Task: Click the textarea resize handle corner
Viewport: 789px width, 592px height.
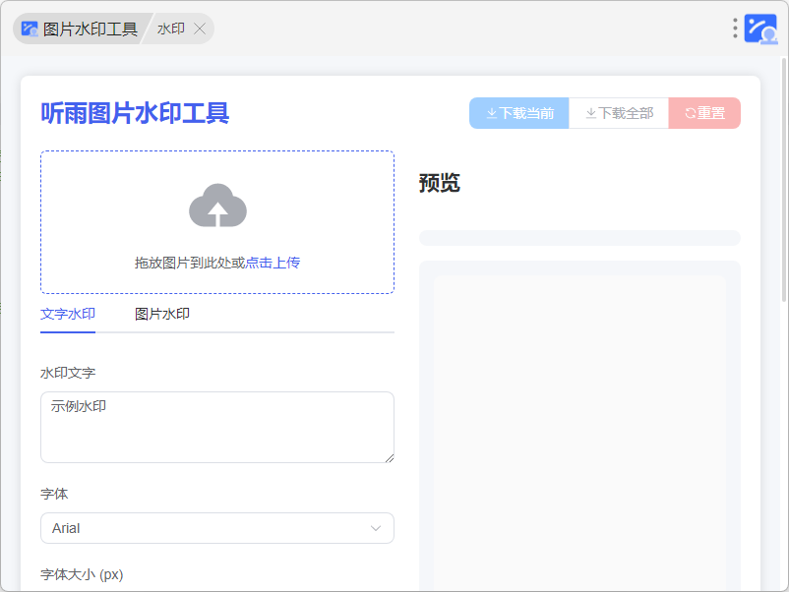Action: [389, 457]
